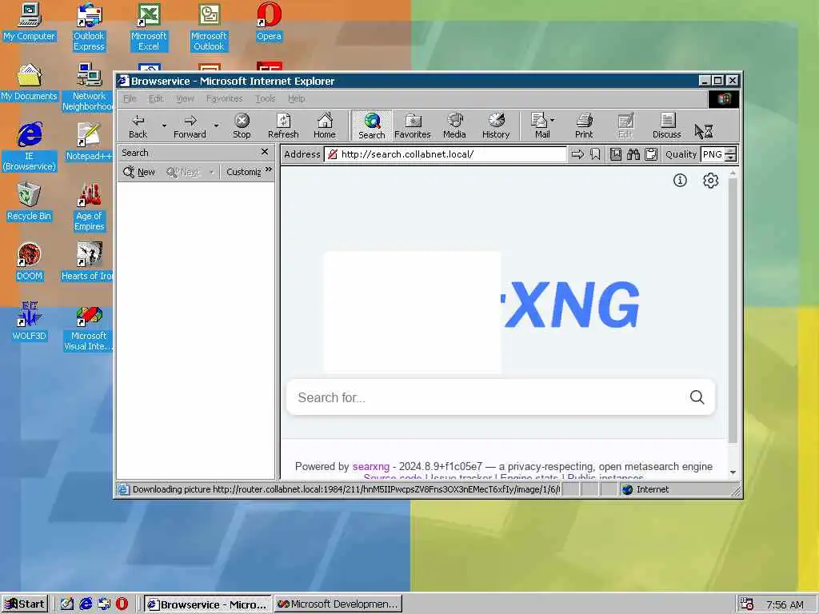Click the Mail toolbar icon
Screen dimensions: 819x614
540,126
